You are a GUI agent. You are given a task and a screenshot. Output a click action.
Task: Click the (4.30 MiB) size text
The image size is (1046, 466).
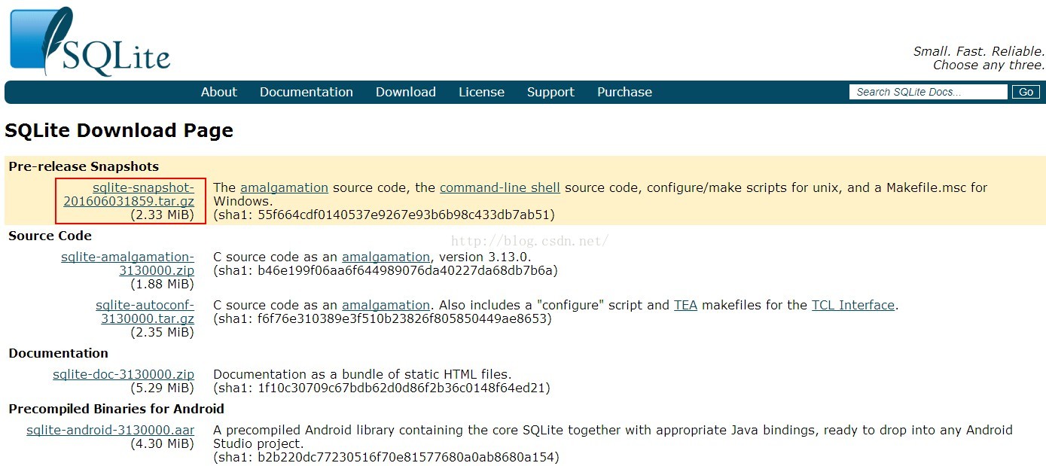pos(162,443)
